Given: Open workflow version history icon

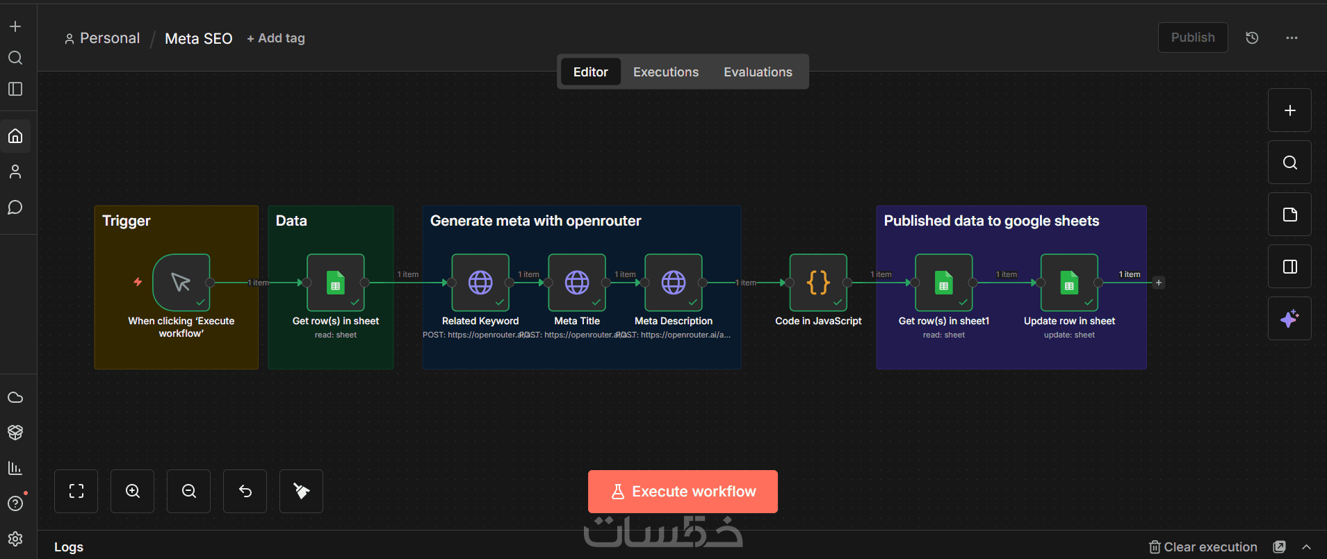Looking at the screenshot, I should (x=1252, y=37).
